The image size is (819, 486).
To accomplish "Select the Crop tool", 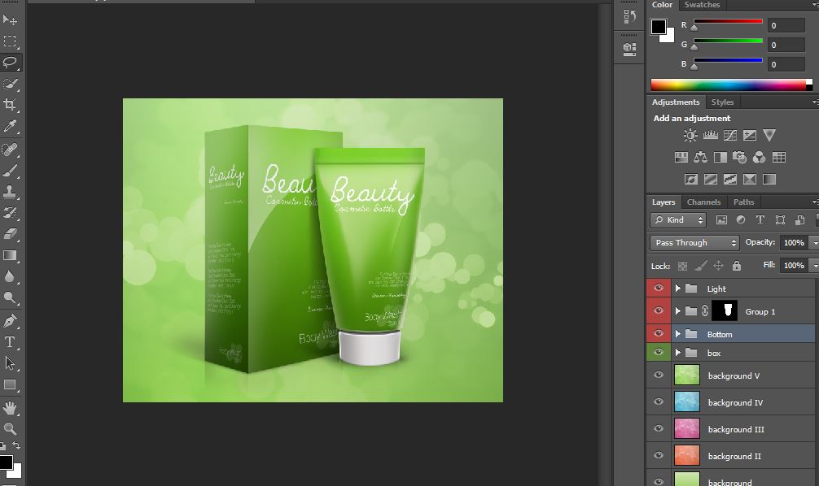I will tap(11, 105).
